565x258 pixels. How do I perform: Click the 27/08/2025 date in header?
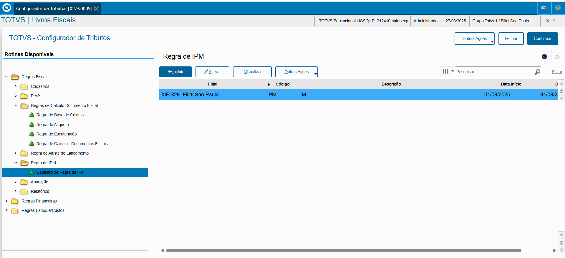click(455, 21)
